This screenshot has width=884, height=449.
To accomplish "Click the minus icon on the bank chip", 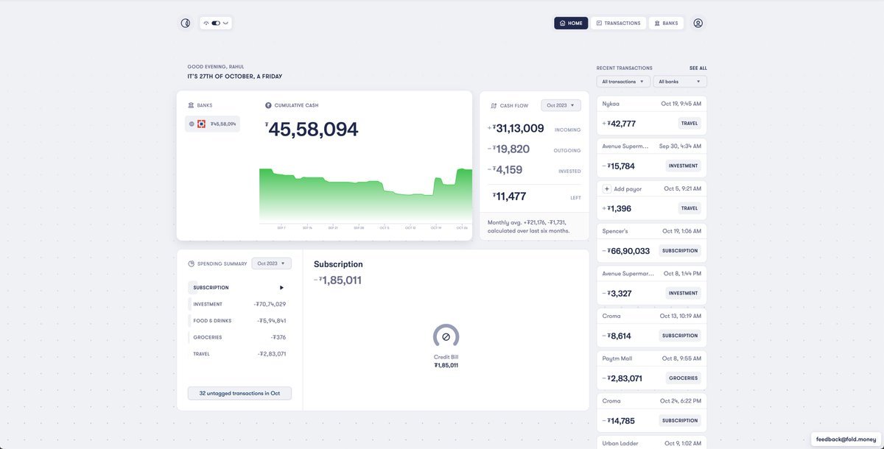I will [x=192, y=124].
